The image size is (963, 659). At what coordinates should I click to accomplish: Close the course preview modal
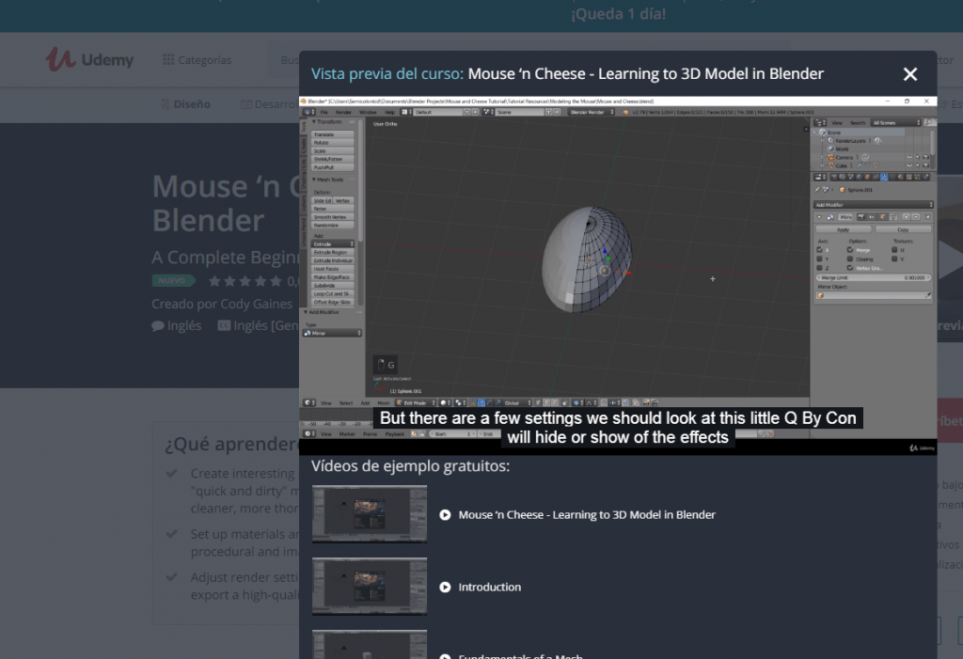[909, 74]
